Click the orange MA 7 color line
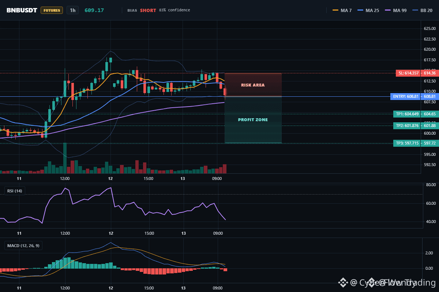 [335, 10]
